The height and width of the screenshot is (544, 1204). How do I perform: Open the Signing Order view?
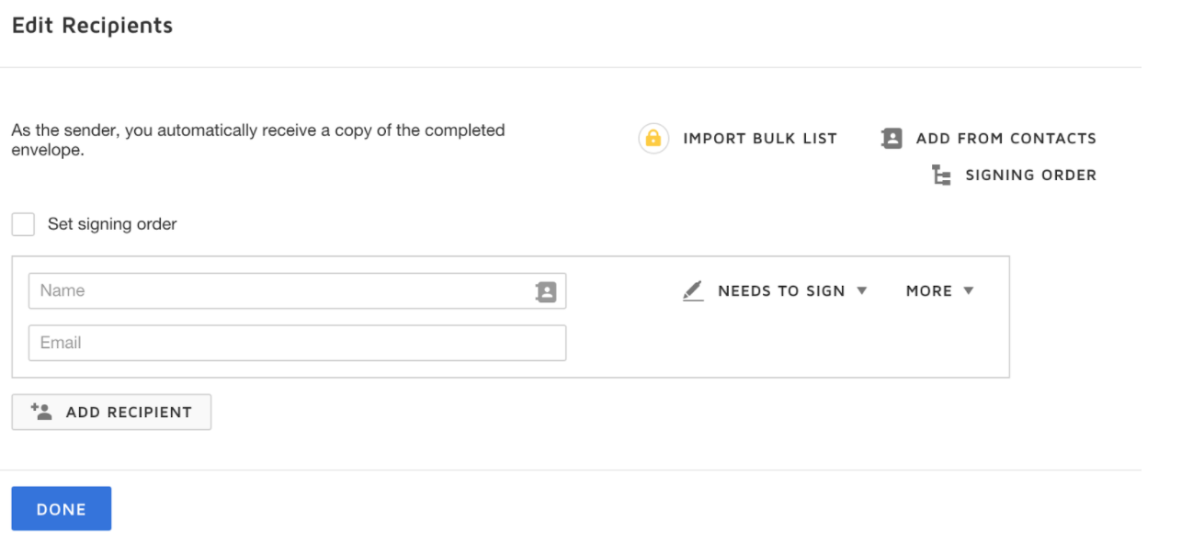tap(1014, 176)
